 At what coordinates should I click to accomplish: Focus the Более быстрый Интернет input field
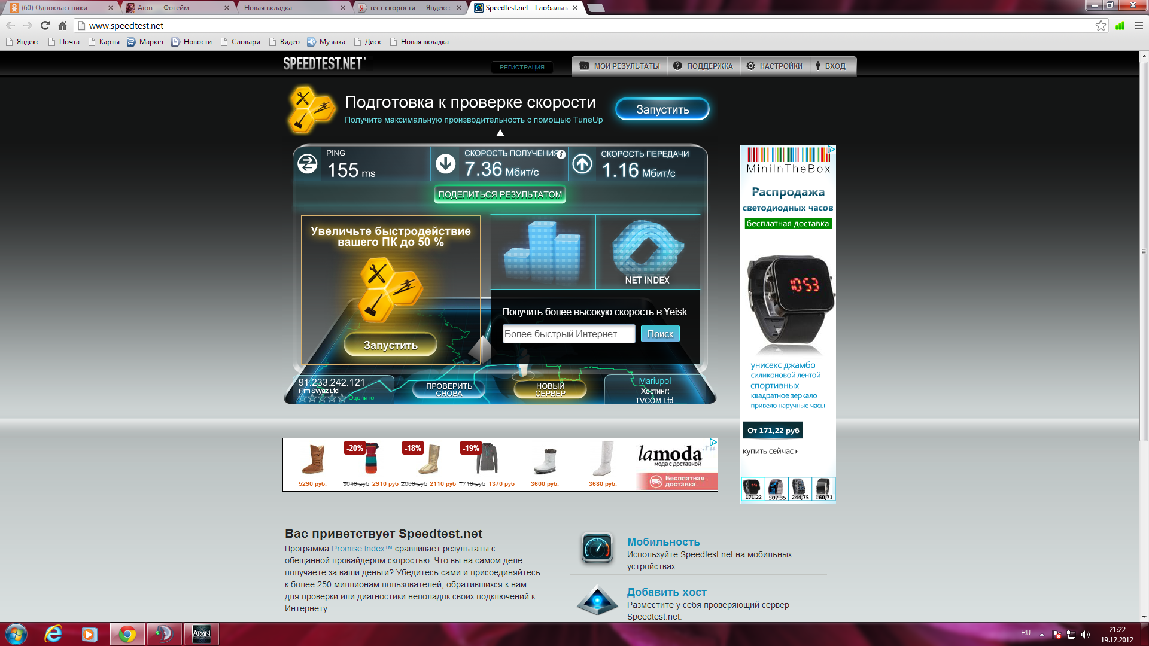(569, 334)
